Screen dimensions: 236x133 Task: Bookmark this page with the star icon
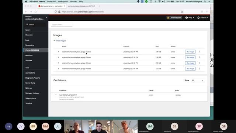coord(182,11)
